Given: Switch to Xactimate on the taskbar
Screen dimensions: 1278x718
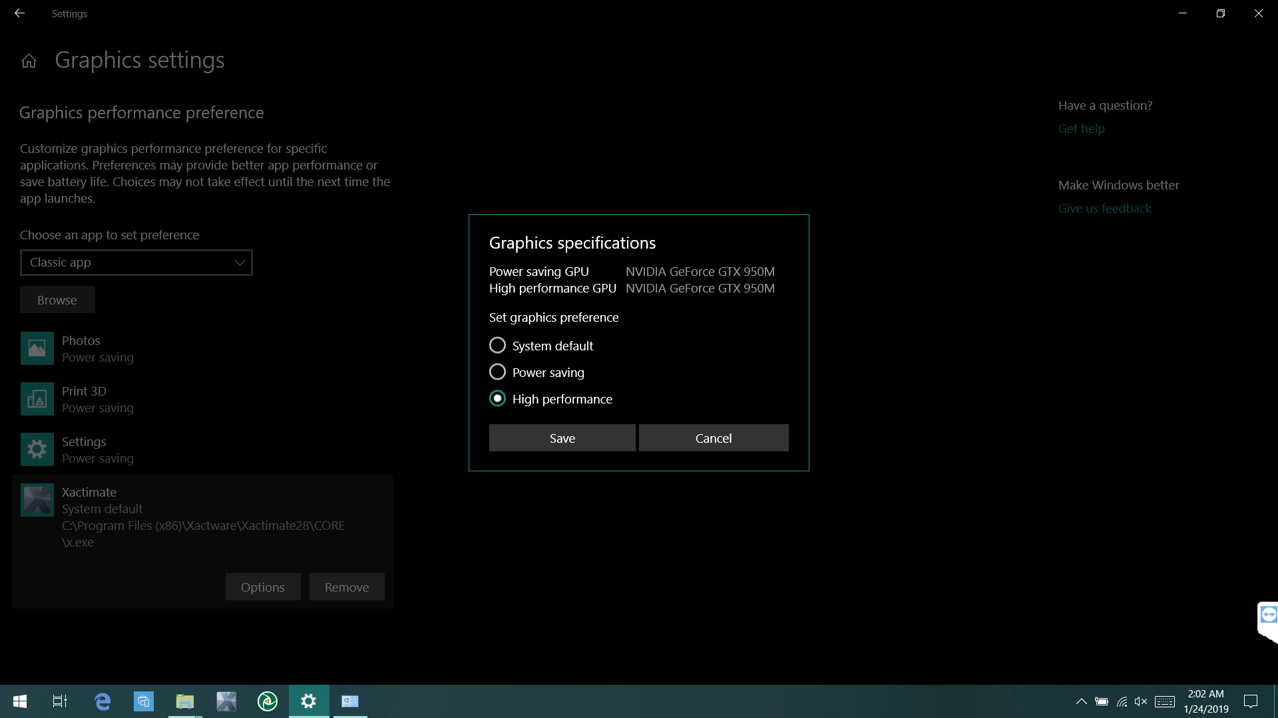Looking at the screenshot, I should (226, 701).
